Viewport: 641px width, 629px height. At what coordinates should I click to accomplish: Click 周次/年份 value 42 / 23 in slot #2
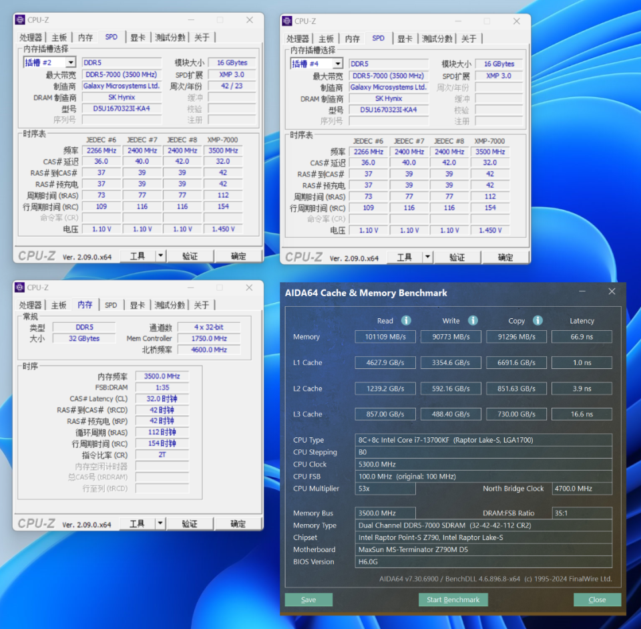pos(232,86)
